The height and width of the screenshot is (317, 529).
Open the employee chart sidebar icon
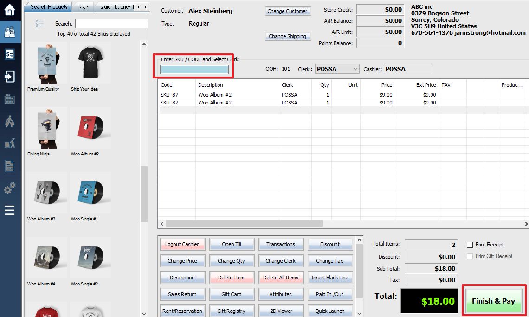point(9,143)
